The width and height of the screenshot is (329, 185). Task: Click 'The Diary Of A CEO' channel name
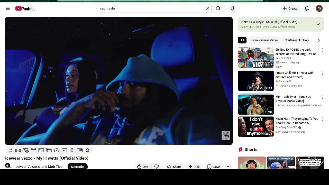click(x=286, y=127)
